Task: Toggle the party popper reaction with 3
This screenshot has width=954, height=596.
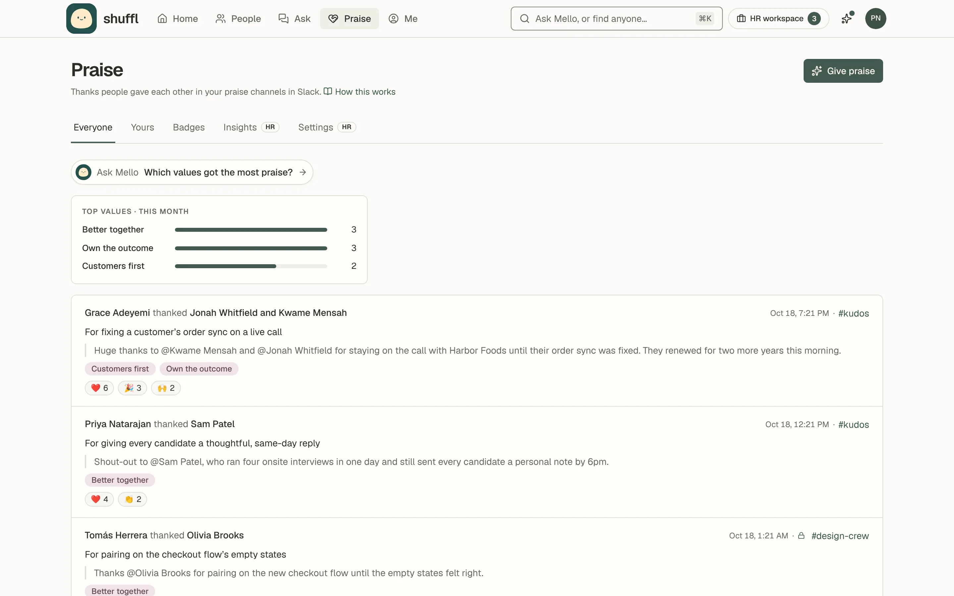Action: point(132,388)
